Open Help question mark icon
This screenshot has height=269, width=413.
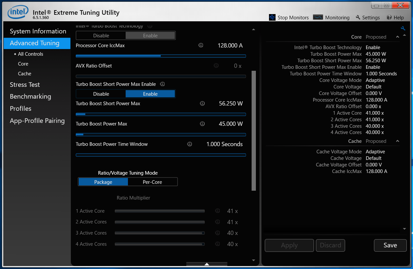pyautogui.click(x=389, y=17)
